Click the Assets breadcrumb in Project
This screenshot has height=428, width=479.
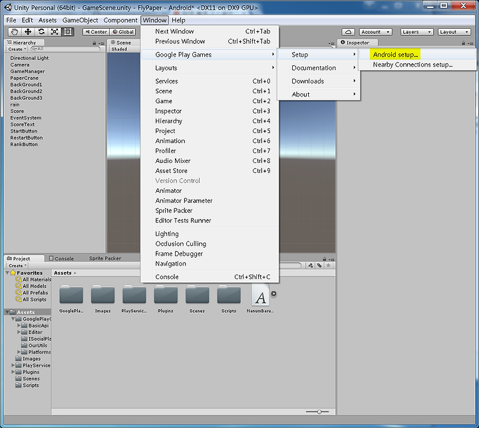point(63,273)
